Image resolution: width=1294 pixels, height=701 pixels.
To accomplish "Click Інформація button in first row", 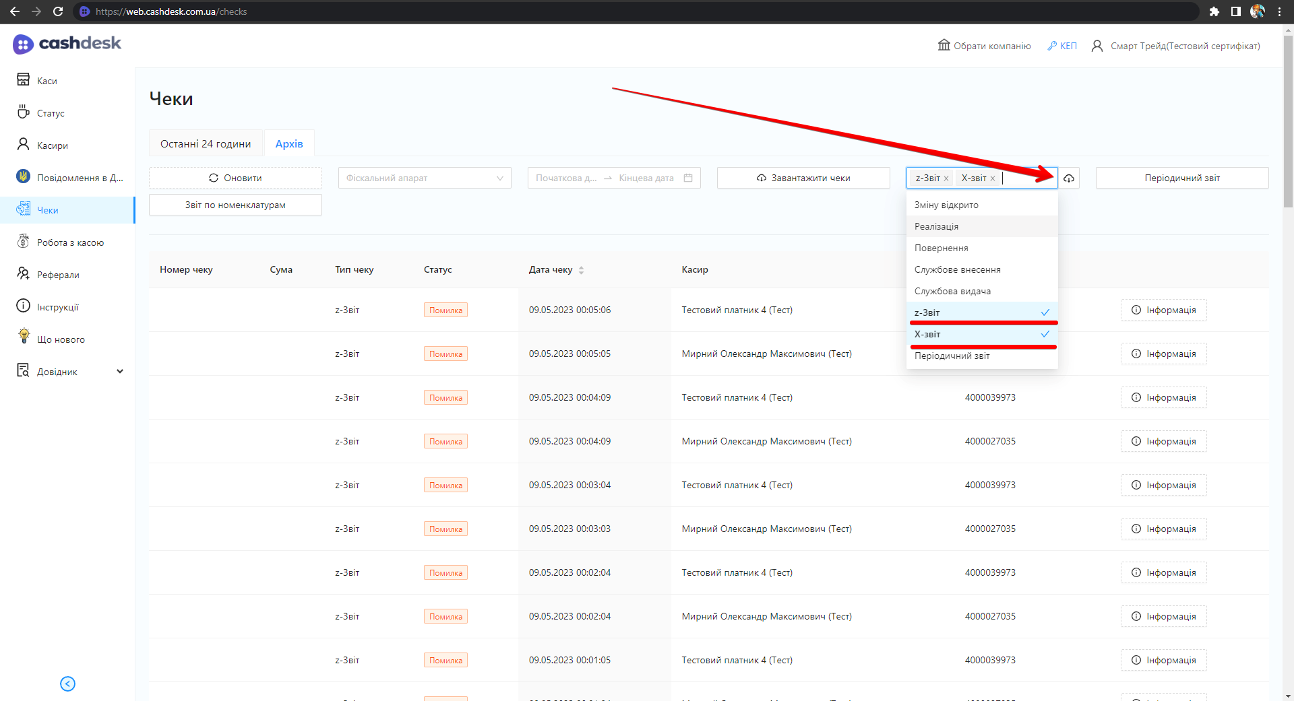I will pos(1163,310).
